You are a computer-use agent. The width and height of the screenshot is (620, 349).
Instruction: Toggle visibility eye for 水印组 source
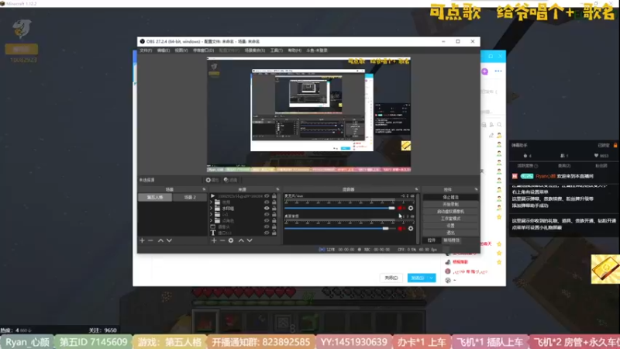click(x=267, y=209)
